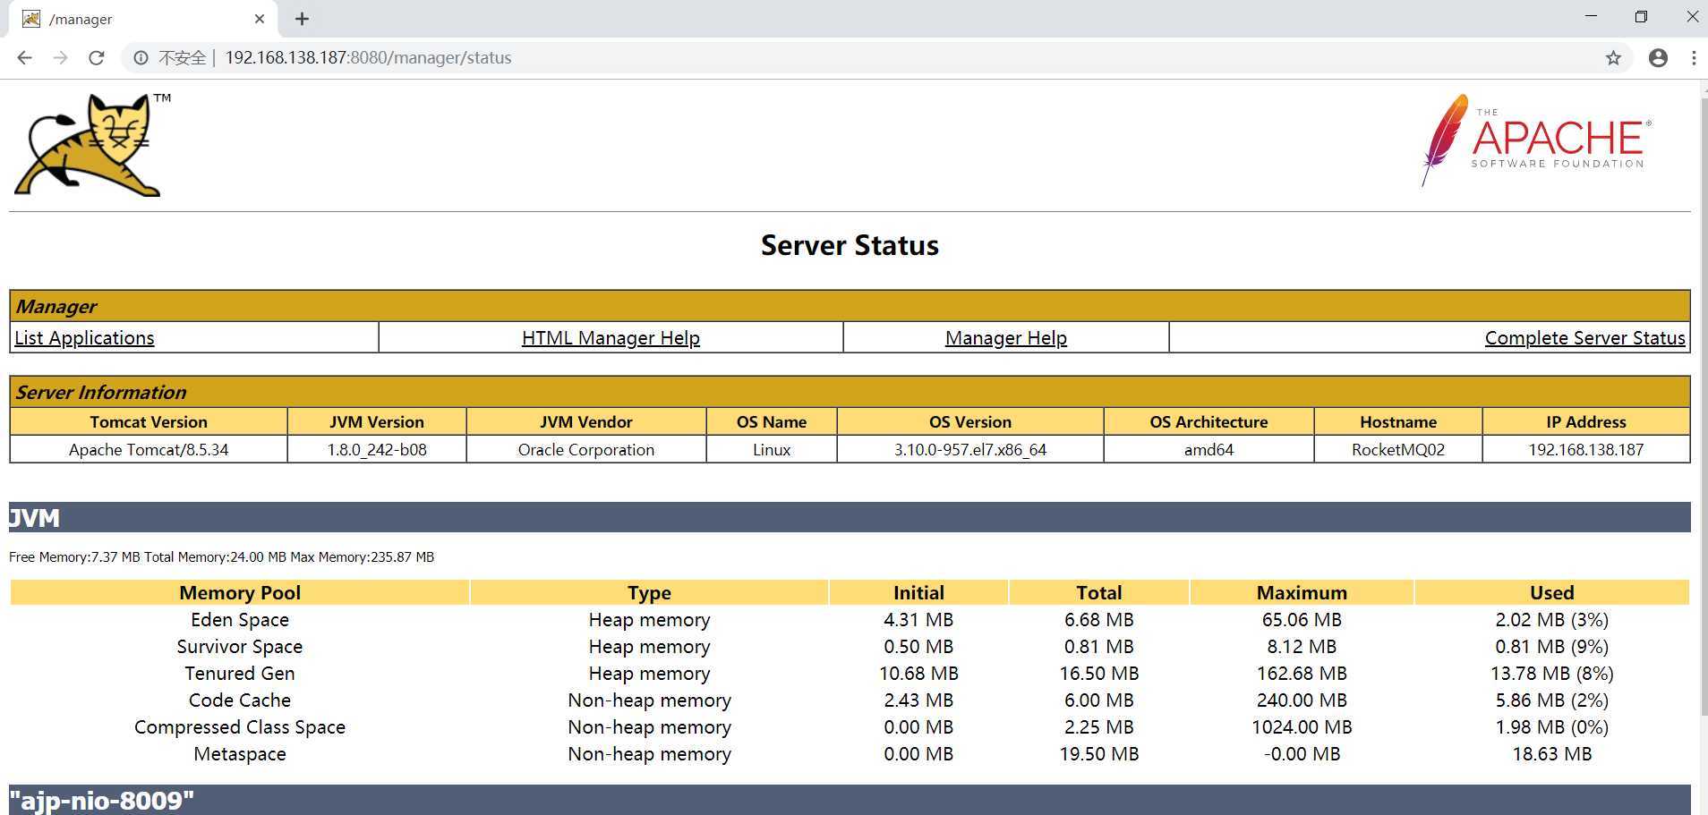
Task: Open a new tab with plus button
Action: pos(302,19)
